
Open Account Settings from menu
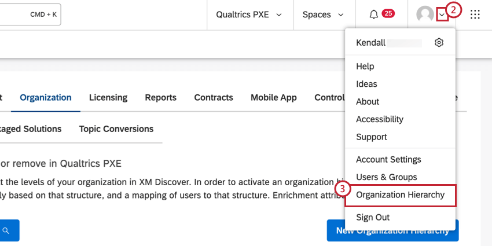point(388,160)
